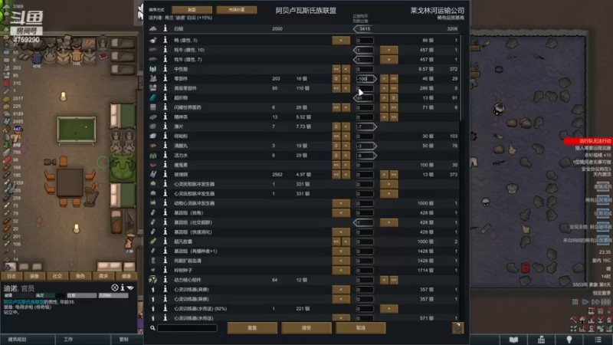Screen dimensions: 613x345
Task: Click the 基因组(快速消化) item name
Action: tap(193, 232)
